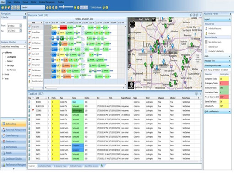This screenshot has width=234, height=173.
Task: Click the map compass navigation control
Action: (x=132, y=24)
